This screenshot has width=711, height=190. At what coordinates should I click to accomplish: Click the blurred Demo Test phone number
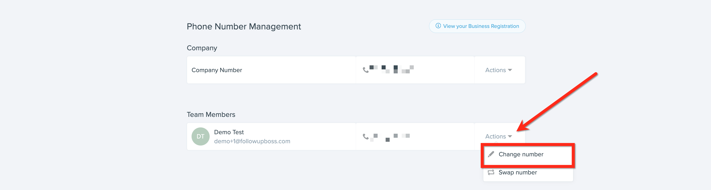(390, 137)
